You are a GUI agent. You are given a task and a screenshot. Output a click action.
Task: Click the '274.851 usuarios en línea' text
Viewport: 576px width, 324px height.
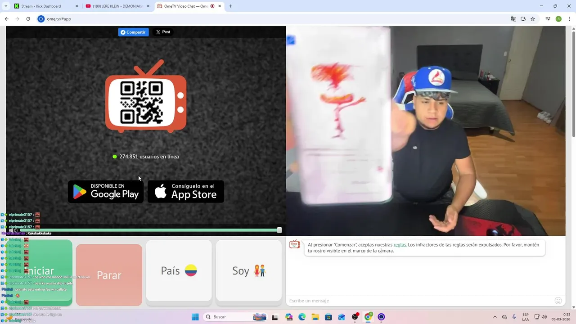149,157
